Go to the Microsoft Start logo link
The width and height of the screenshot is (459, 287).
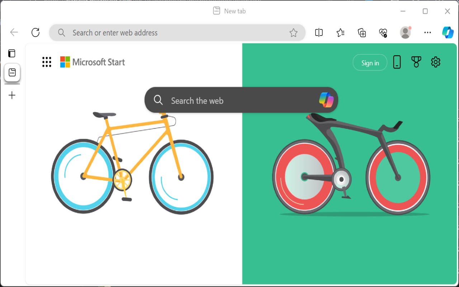(x=93, y=62)
